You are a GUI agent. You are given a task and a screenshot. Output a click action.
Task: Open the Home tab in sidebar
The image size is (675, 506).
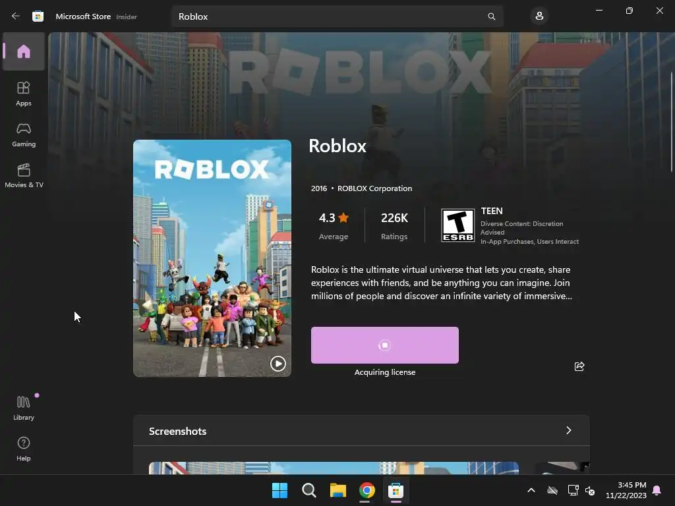point(24,51)
